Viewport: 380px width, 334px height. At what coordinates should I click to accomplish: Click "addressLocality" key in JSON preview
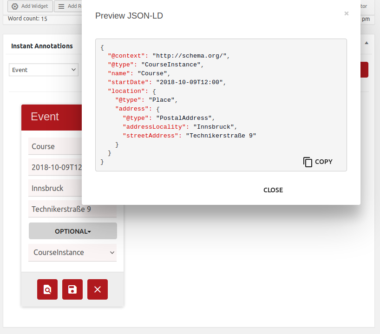(154, 127)
